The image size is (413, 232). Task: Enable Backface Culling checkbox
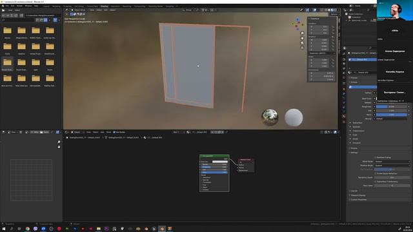click(376, 157)
